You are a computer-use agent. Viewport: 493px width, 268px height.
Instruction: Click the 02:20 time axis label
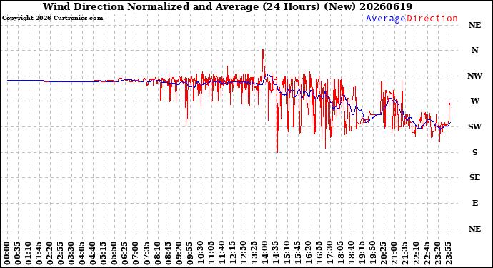coord(50,254)
